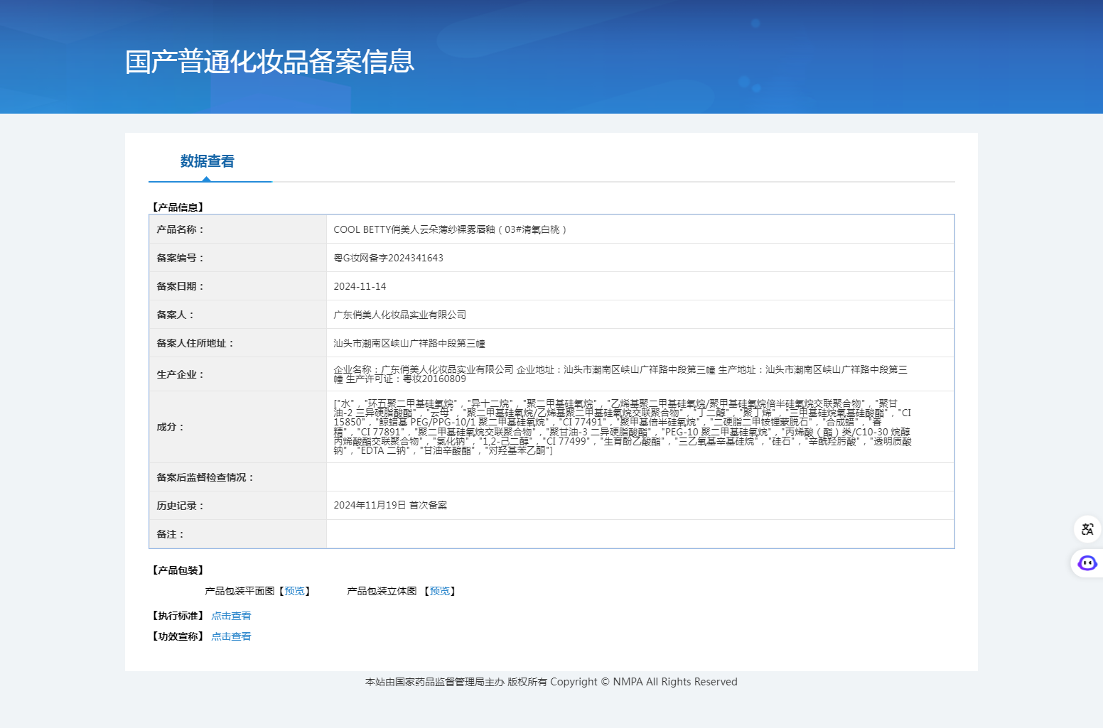
Task: Click the empty 备注 value cell
Action: pyautogui.click(x=640, y=534)
